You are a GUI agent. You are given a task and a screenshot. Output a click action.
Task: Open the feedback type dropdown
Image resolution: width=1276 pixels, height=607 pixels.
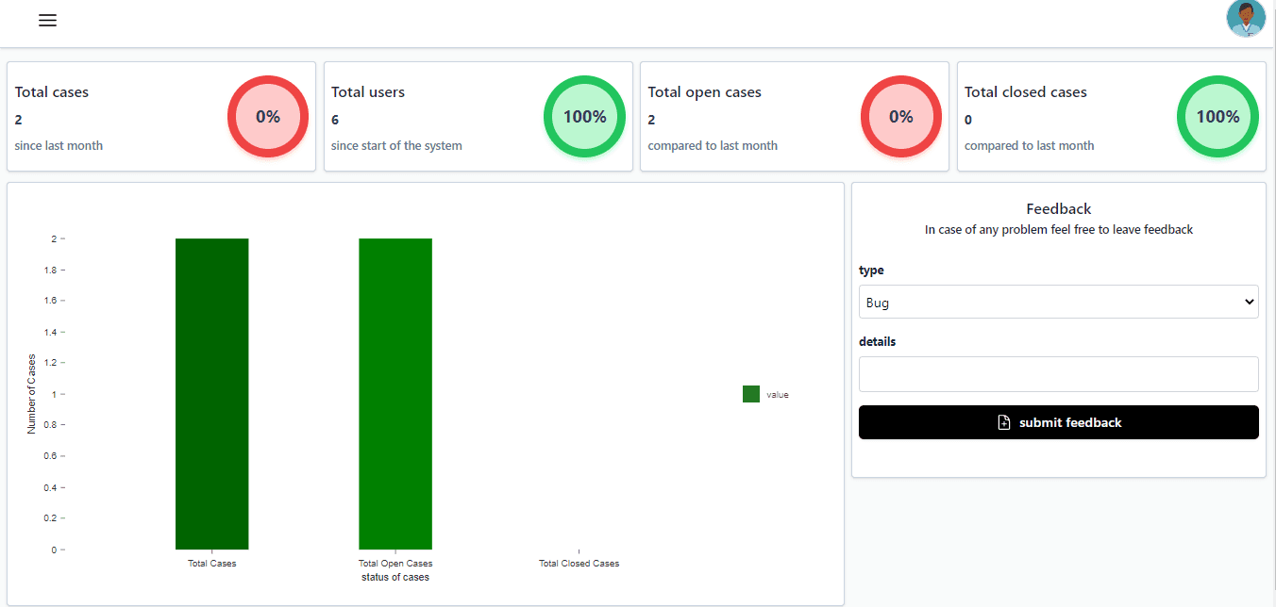coord(1058,302)
